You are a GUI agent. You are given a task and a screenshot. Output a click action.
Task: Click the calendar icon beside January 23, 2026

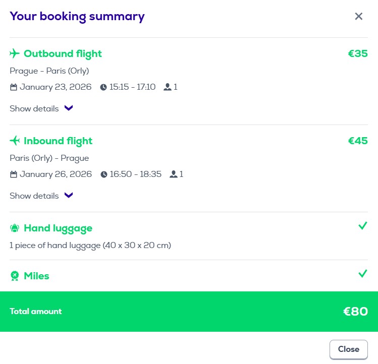[x=14, y=87]
